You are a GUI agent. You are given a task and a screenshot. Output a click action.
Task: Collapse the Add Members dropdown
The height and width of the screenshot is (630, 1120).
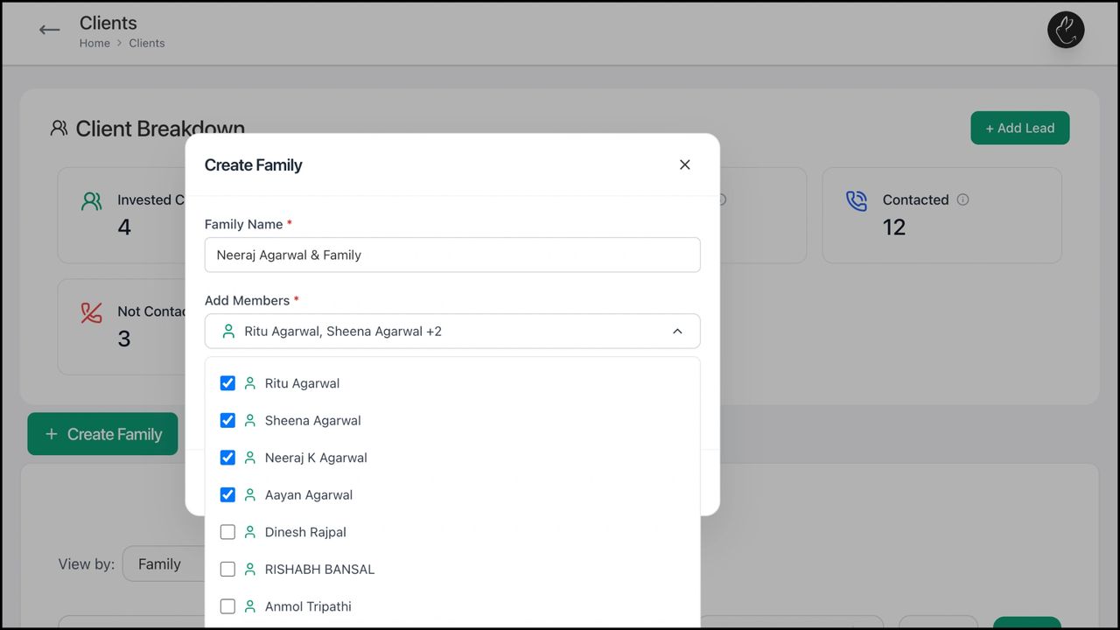tap(677, 331)
